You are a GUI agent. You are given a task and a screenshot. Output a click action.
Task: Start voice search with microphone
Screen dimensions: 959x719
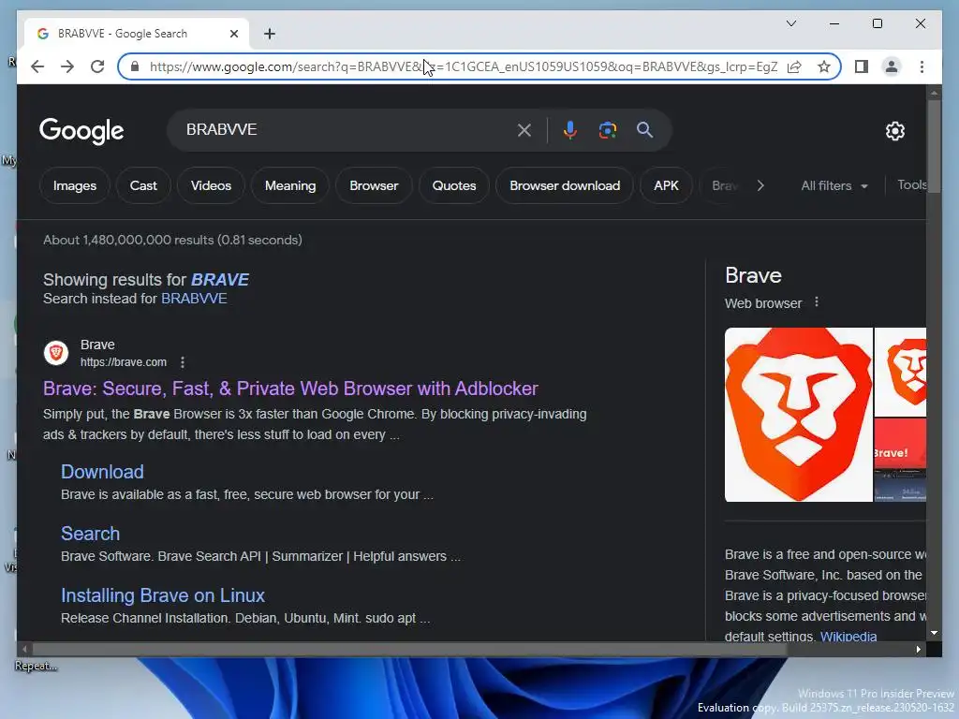pyautogui.click(x=569, y=130)
